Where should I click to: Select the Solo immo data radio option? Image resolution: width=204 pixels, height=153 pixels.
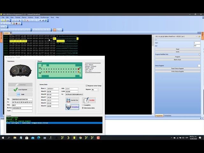pyautogui.click(x=83, y=108)
